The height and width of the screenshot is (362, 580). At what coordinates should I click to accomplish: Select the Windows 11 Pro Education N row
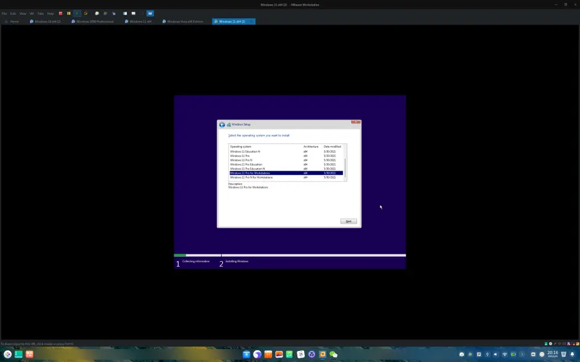coord(286,169)
